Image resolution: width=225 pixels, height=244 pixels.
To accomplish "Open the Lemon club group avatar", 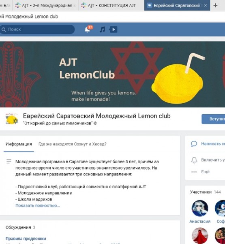I will (12, 120).
